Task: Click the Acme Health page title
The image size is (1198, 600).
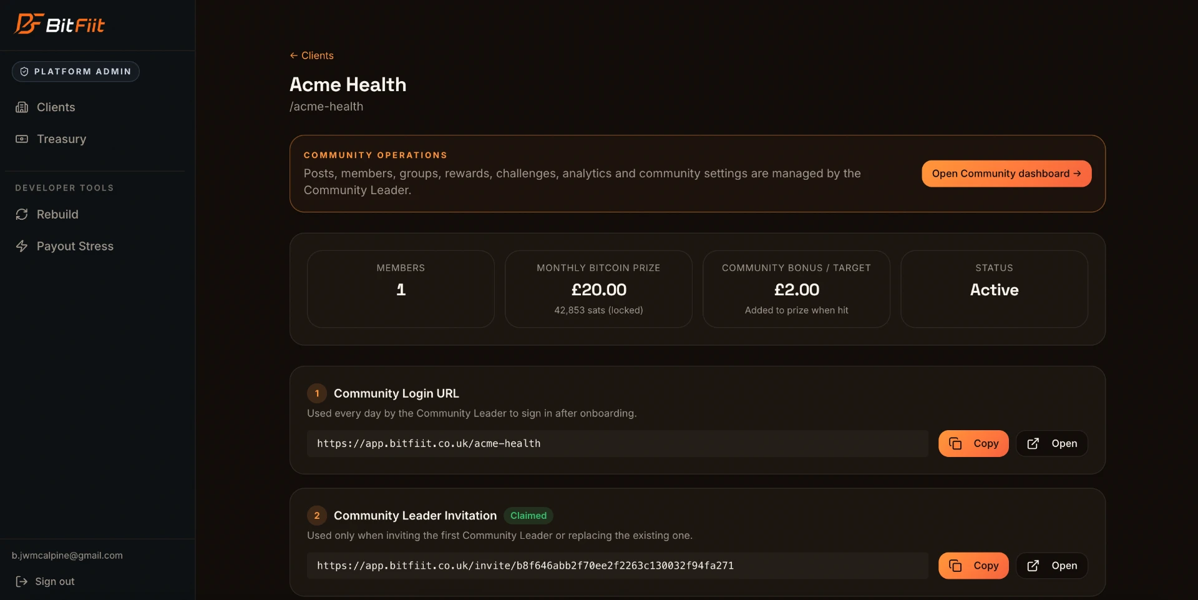Action: 348,85
